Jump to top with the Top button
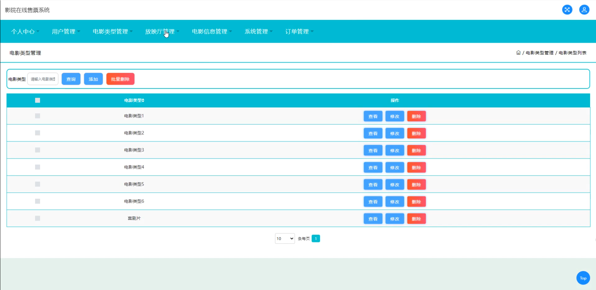This screenshot has height=290, width=596. (x=583, y=278)
